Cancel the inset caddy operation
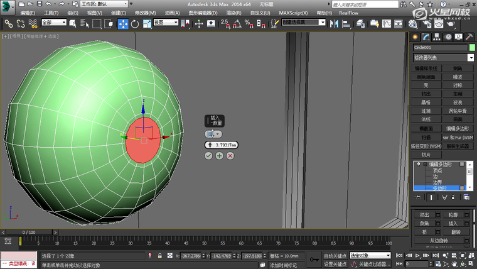Image resolution: width=477 pixels, height=269 pixels. (x=230, y=155)
